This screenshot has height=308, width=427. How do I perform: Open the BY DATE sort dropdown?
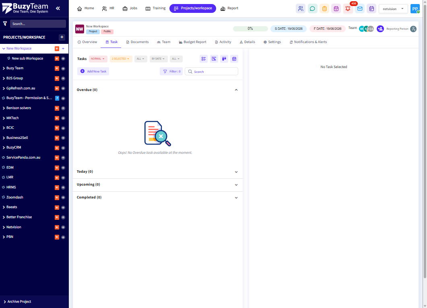[x=159, y=59]
